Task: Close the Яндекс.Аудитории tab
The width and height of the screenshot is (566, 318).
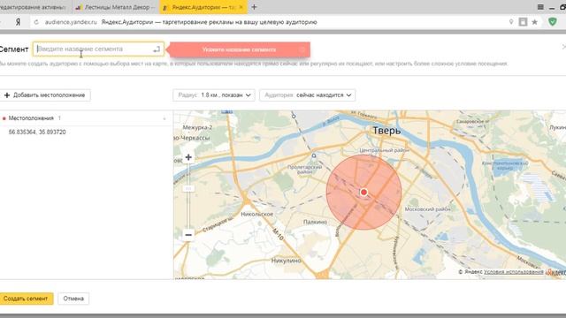Action: click(241, 7)
